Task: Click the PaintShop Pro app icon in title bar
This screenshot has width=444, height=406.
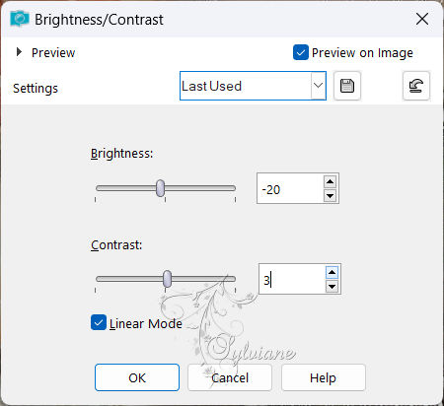Action: click(x=20, y=19)
